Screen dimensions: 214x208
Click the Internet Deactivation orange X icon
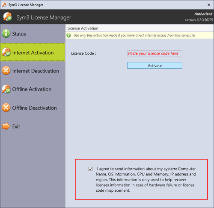(6, 70)
